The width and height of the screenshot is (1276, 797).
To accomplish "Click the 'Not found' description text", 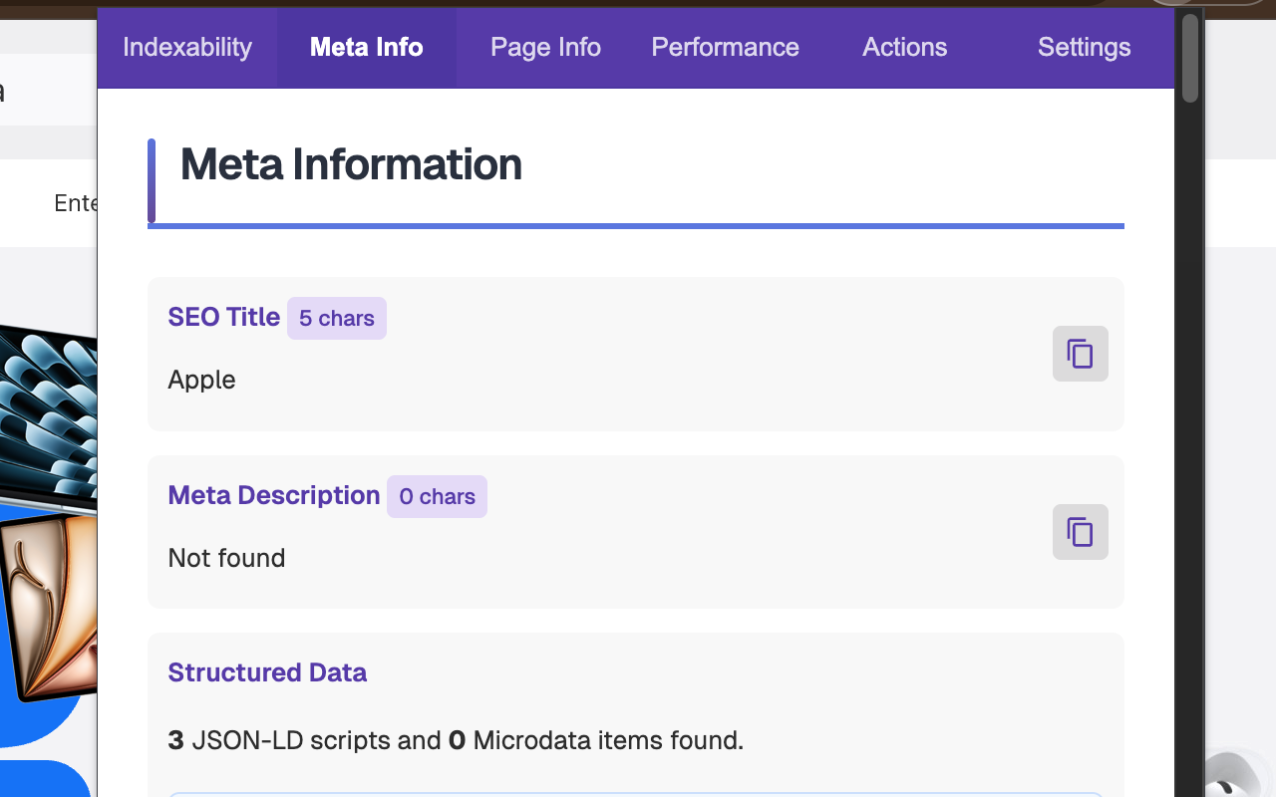I will (226, 558).
